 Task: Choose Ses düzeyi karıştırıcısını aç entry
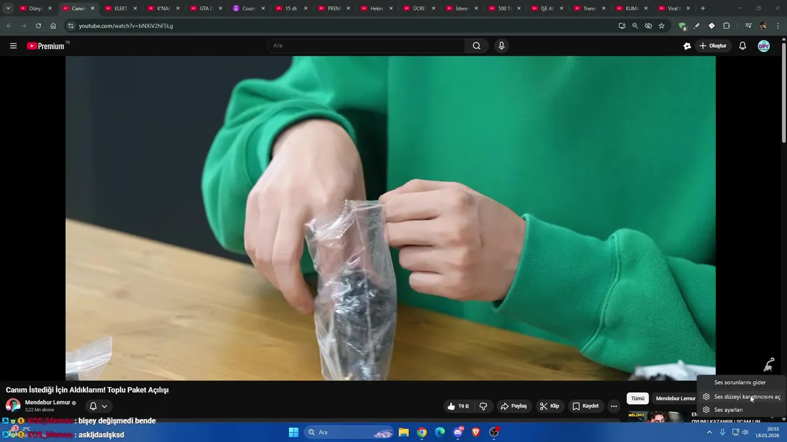click(740, 397)
